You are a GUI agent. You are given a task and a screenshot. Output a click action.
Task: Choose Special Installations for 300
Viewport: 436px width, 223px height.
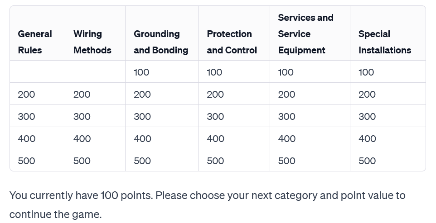367,117
